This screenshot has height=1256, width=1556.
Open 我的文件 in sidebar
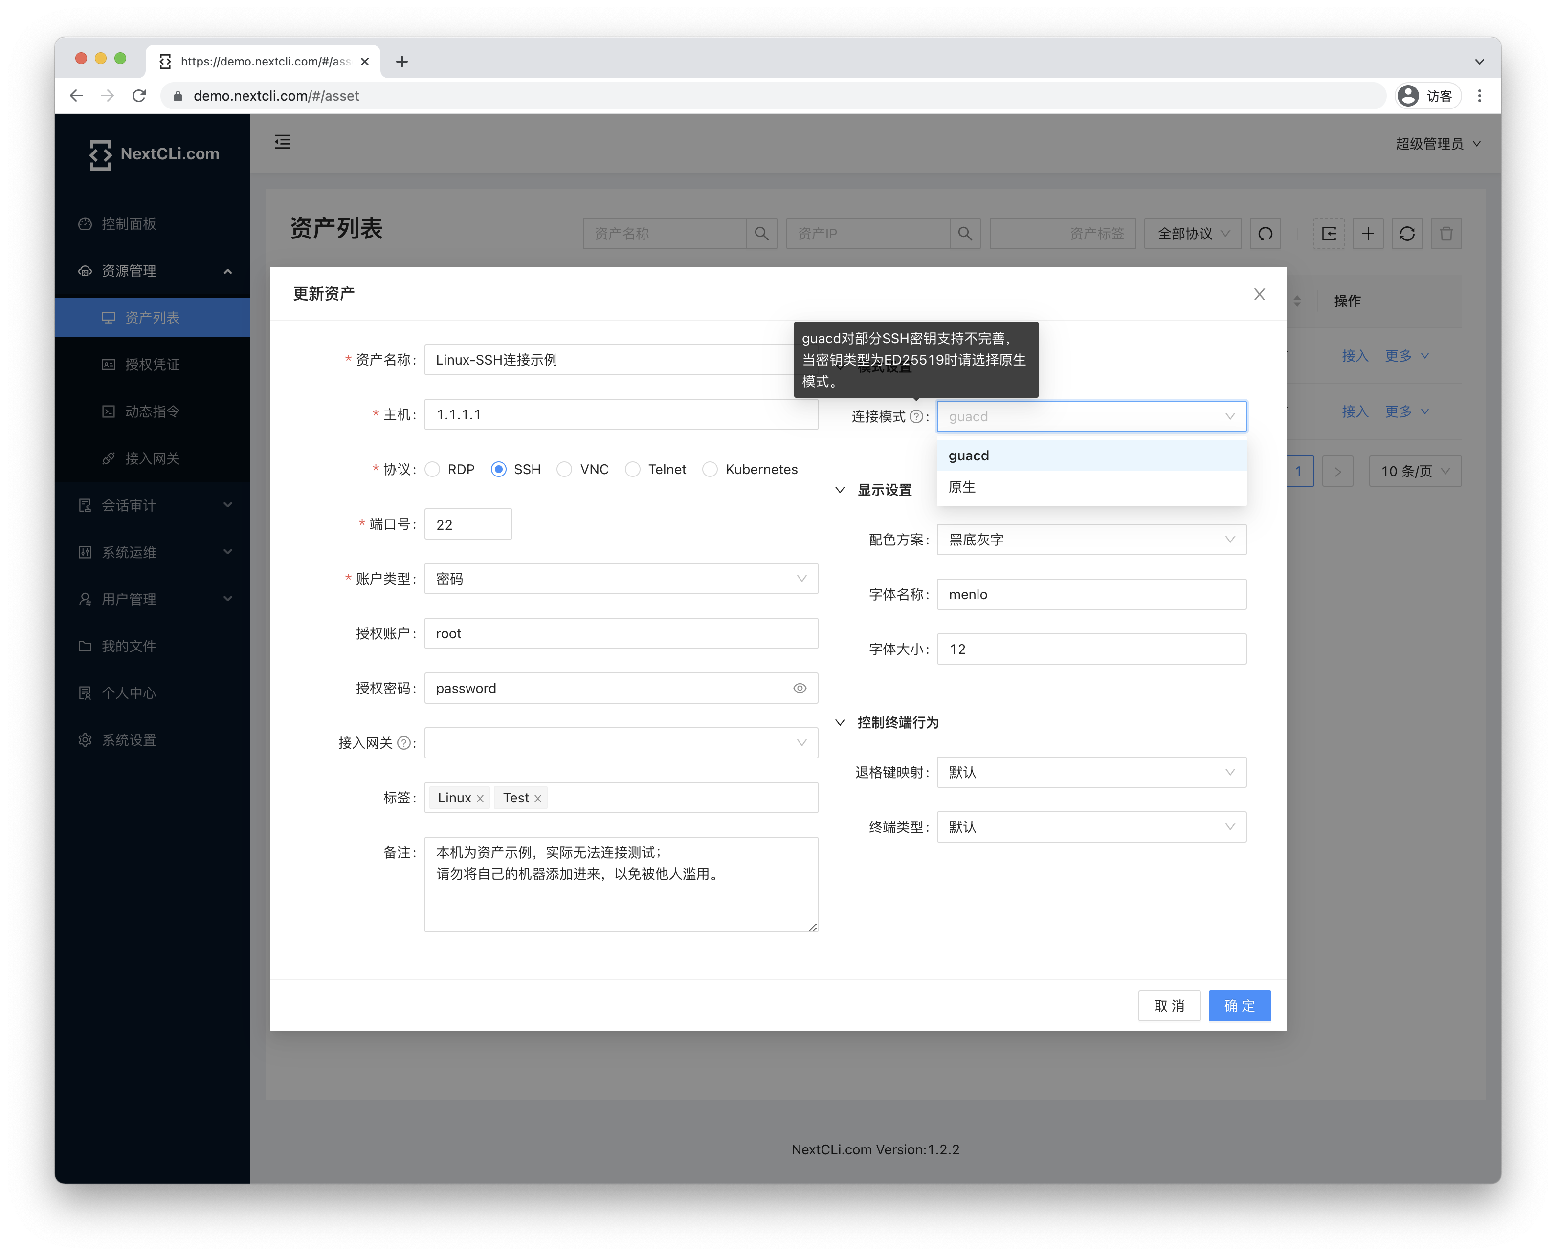[x=153, y=646]
